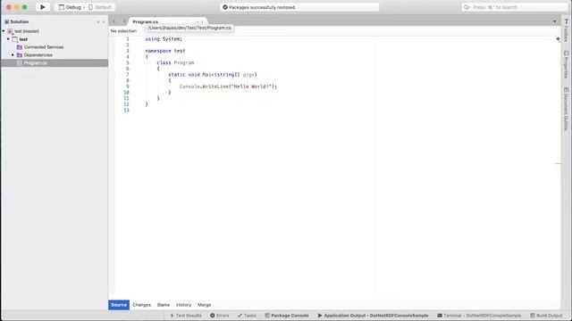Switch to the Merge view tab
Image resolution: width=572 pixels, height=321 pixels.
[x=205, y=305]
